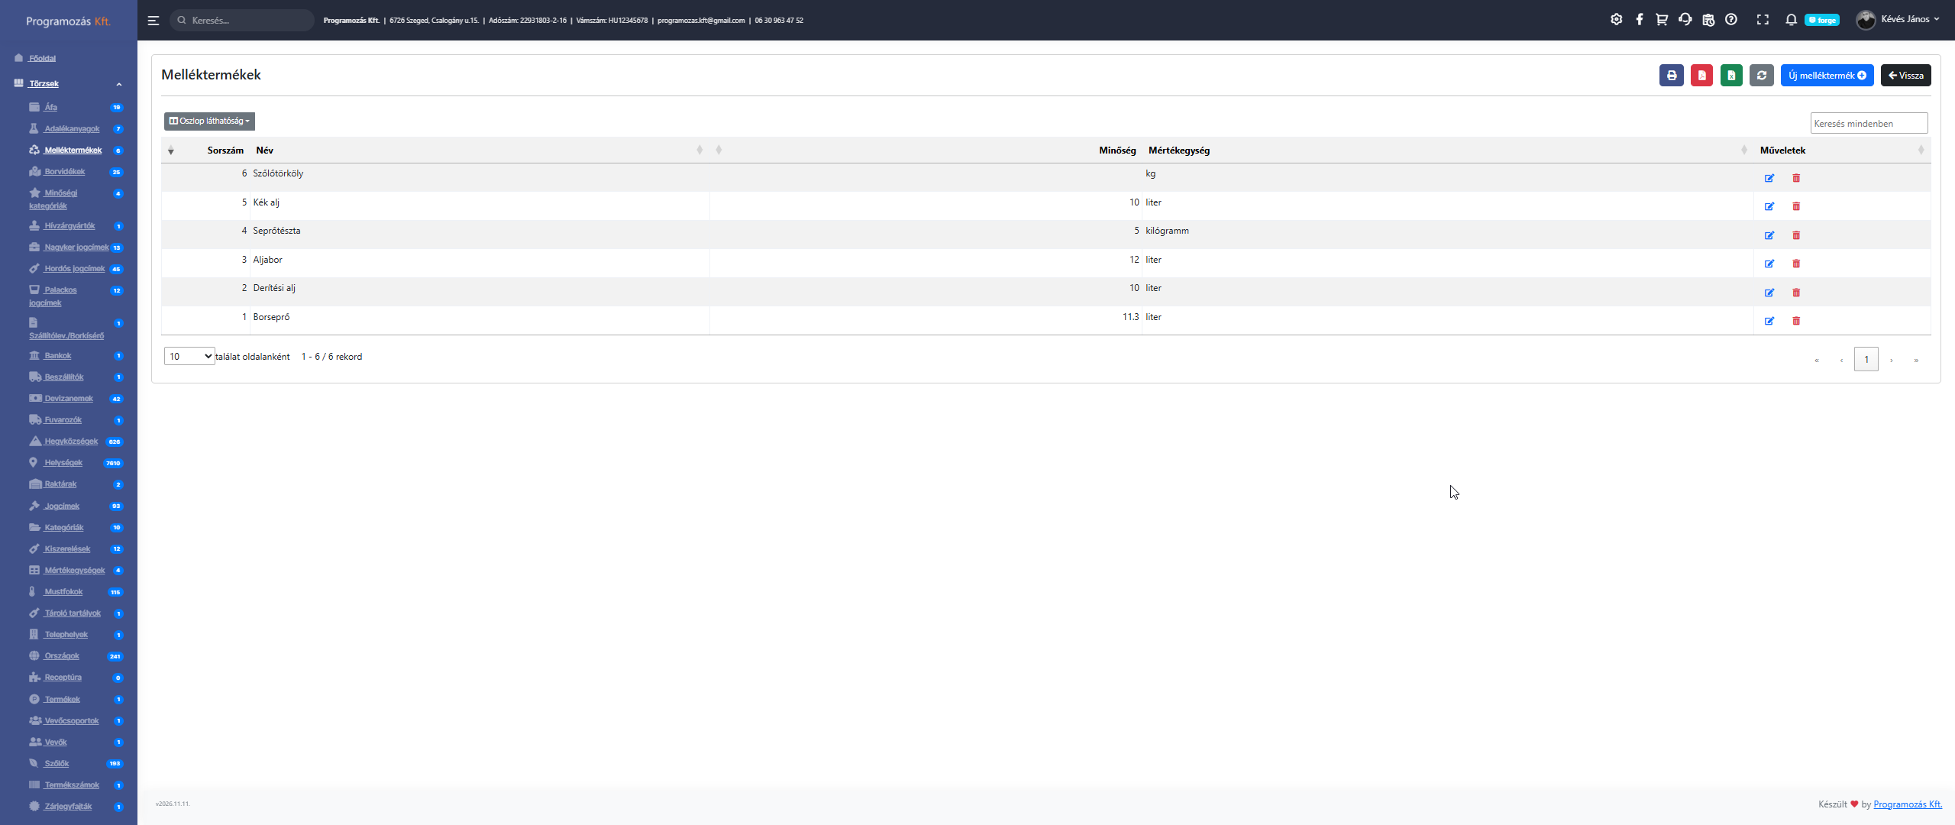Viewport: 1955px width, 825px height.
Task: Open Borvidékek in sidebar
Action: [x=65, y=172]
